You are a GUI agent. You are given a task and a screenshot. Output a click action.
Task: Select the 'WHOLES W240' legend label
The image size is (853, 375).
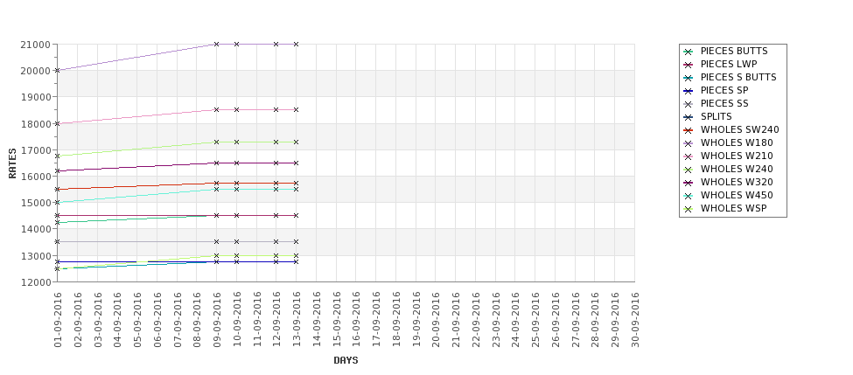[x=737, y=169]
